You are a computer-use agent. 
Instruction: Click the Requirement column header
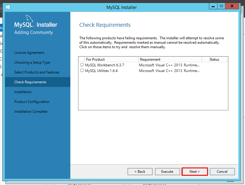coord(170,59)
